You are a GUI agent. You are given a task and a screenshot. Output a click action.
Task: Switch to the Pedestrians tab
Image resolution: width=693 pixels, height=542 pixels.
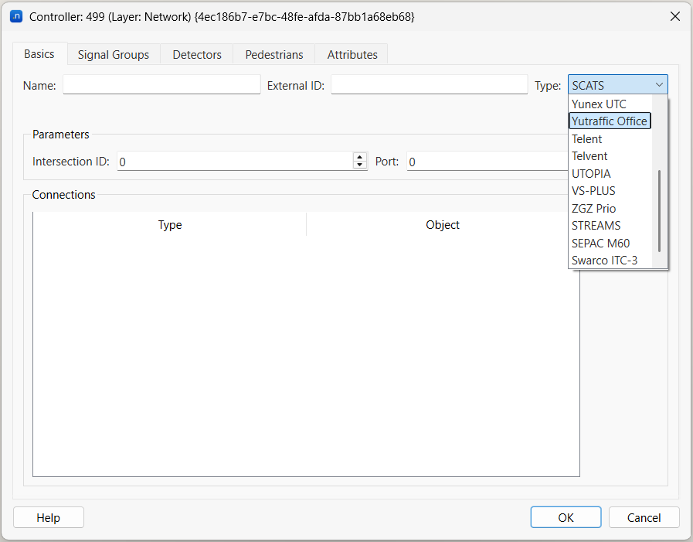click(274, 55)
